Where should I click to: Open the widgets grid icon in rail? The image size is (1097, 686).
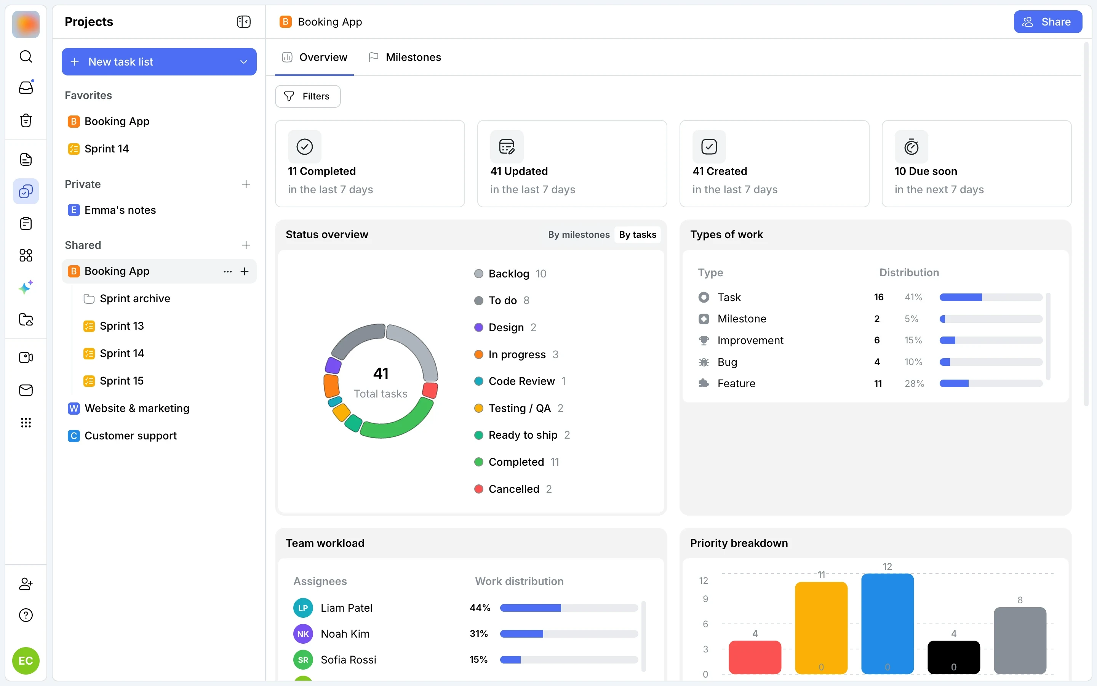point(26,255)
